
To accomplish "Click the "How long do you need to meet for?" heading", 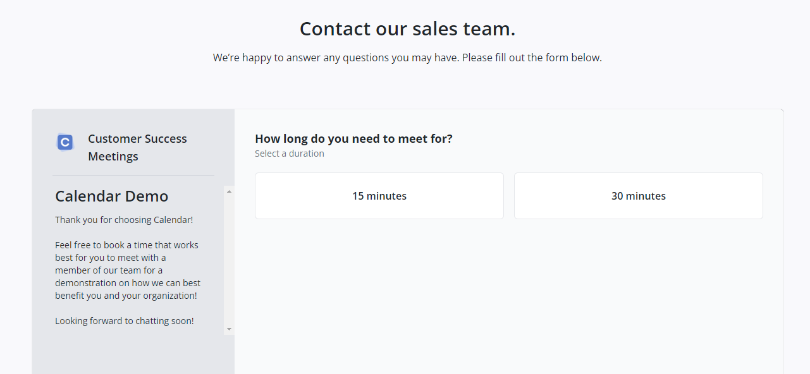I will [x=353, y=139].
